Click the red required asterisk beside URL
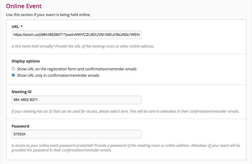 [22, 26]
